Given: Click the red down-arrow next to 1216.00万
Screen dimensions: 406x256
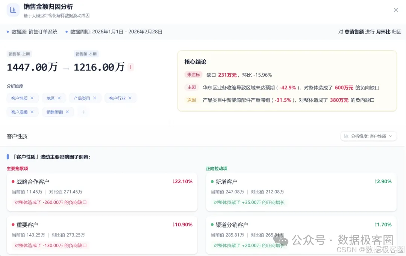Looking at the screenshot, I should (x=131, y=67).
